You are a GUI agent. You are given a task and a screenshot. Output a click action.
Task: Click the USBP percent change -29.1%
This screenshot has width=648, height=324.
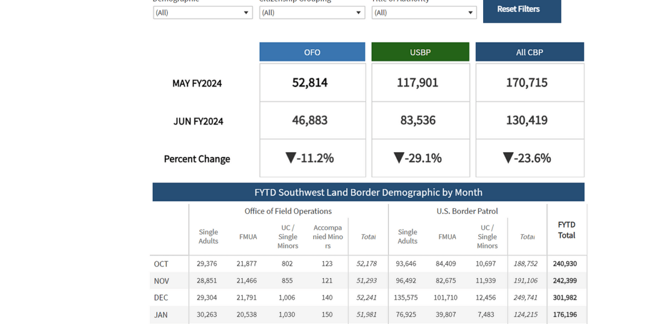(417, 158)
